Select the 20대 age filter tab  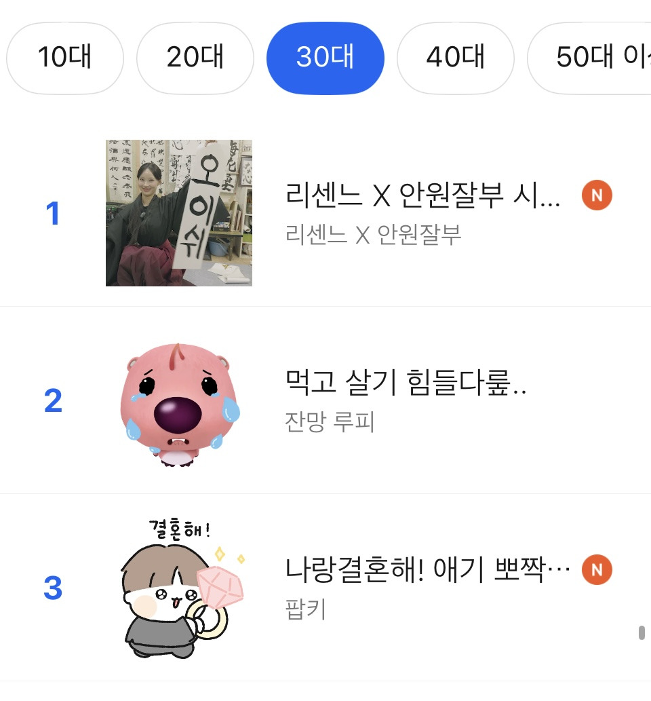tap(195, 58)
